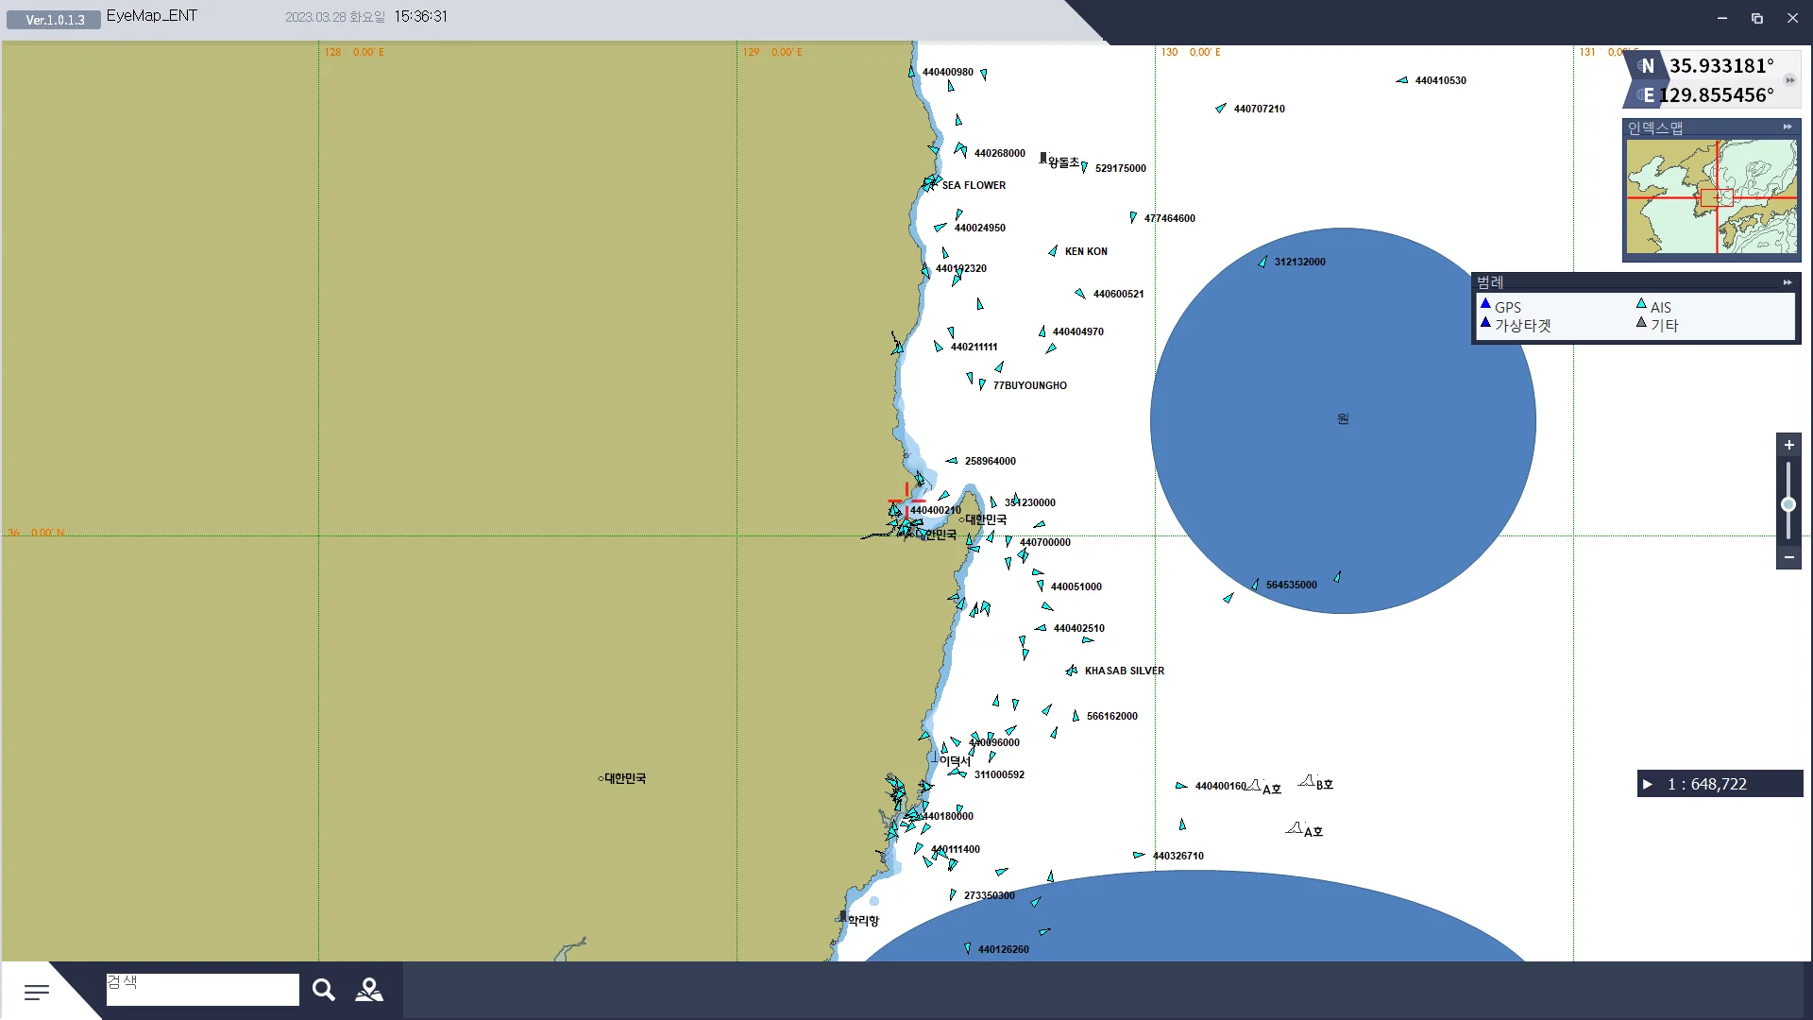Viewport: 1813px width, 1020px height.
Task: Collapse the 범례 legend panel arrow
Action: click(x=1788, y=282)
